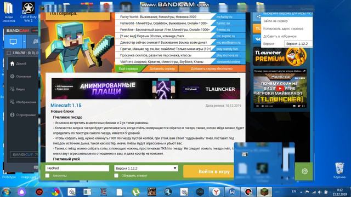Click the Minecraft 1.15 heading link
The image size is (351, 197).
(x=66, y=106)
